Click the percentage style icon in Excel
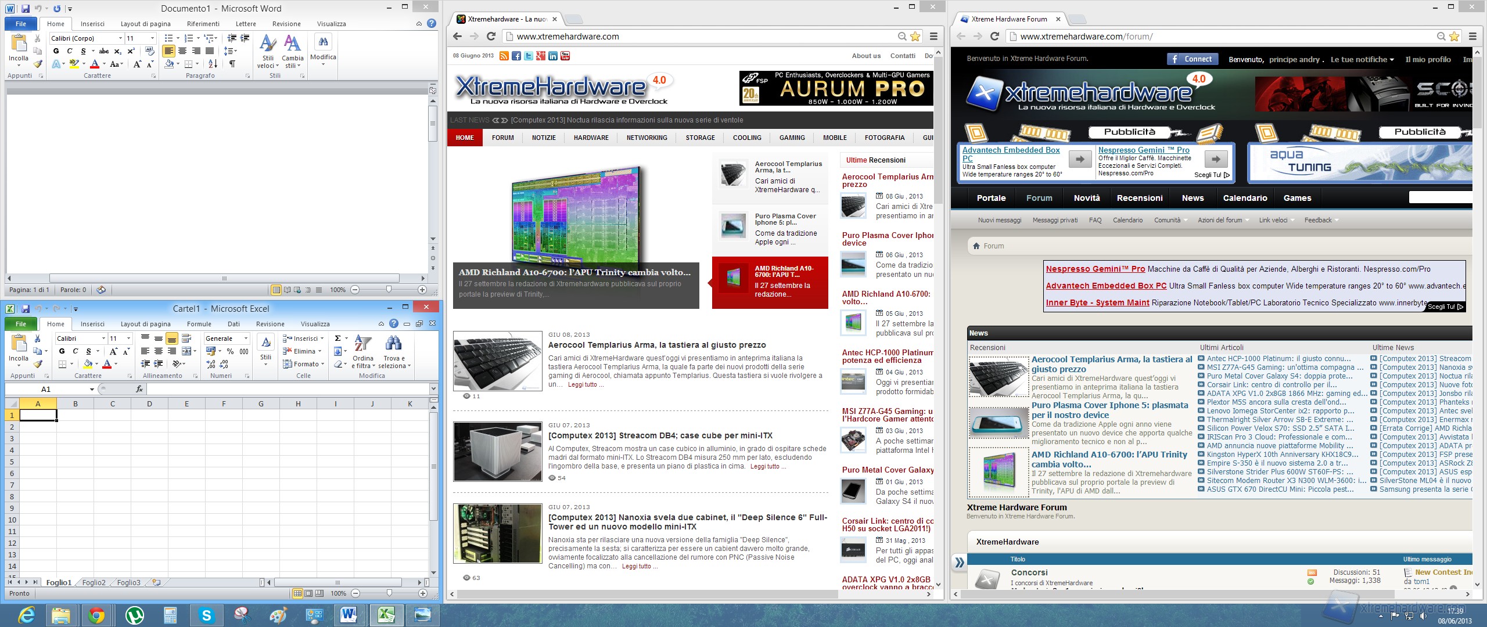1487x627 pixels. tap(231, 351)
